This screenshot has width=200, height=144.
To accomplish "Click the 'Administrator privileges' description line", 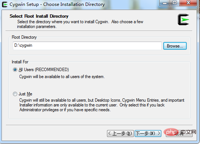I will click(x=65, y=110).
